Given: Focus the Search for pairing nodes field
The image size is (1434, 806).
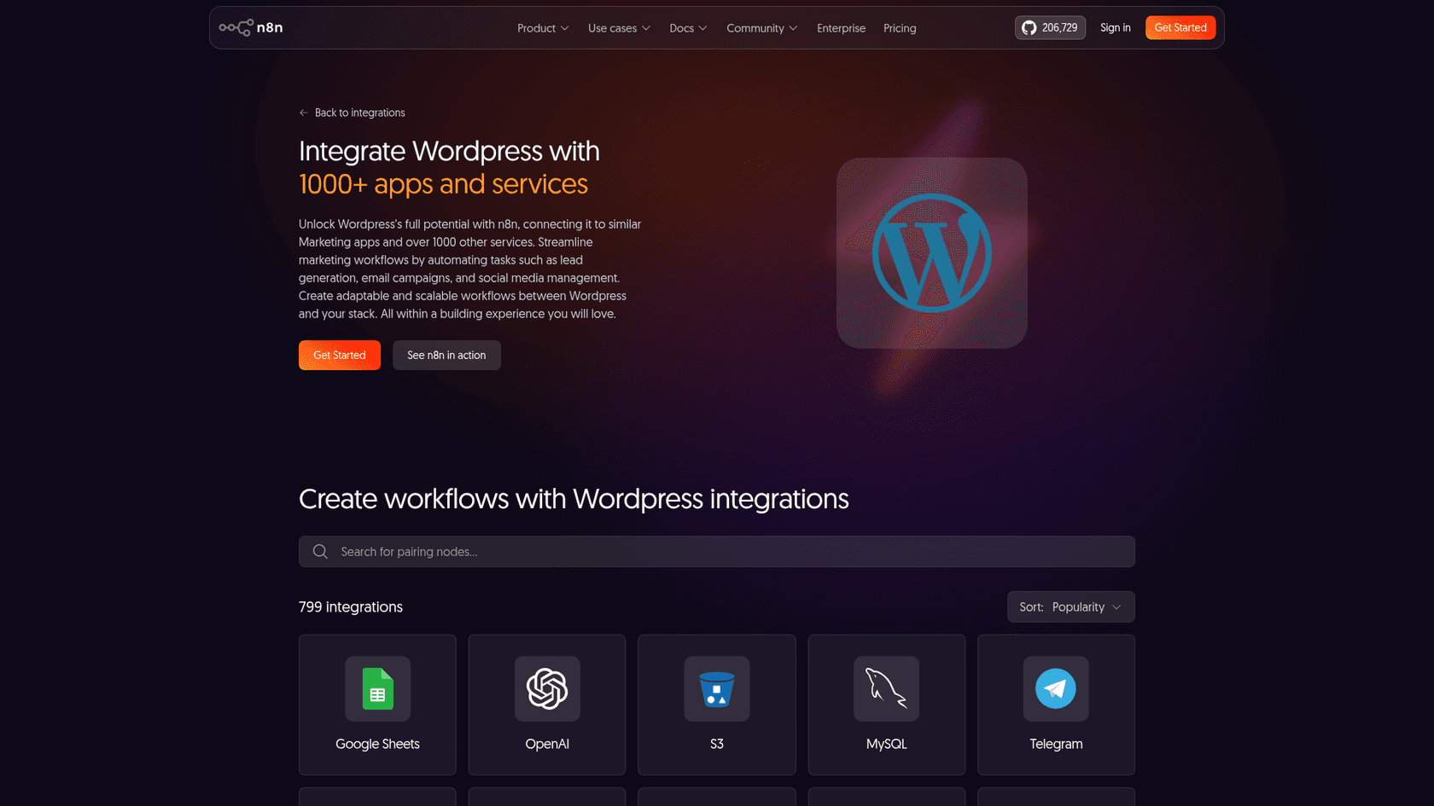Looking at the screenshot, I should coord(717,552).
